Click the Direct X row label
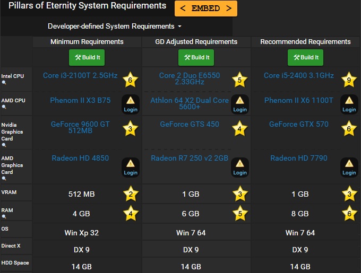This screenshot has height=273, width=361. pyautogui.click(x=11, y=245)
